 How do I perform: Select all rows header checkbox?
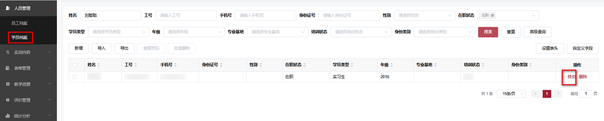coord(75,65)
